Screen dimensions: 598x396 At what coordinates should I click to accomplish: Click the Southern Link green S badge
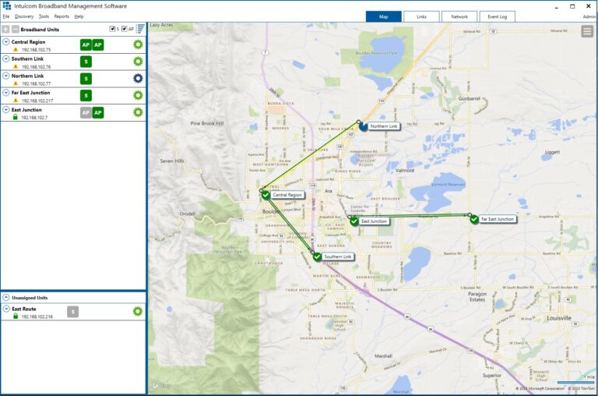(x=86, y=62)
